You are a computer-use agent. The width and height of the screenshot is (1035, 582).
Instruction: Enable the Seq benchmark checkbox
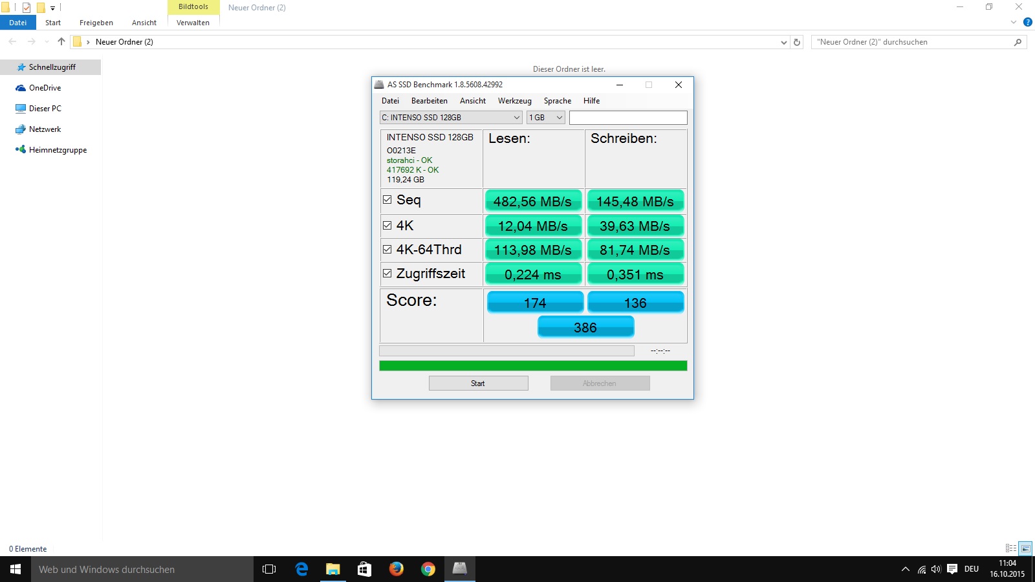(x=387, y=200)
